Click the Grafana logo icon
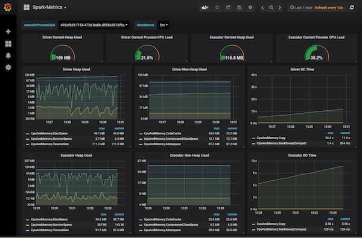362x238 pixels. tap(8, 7)
